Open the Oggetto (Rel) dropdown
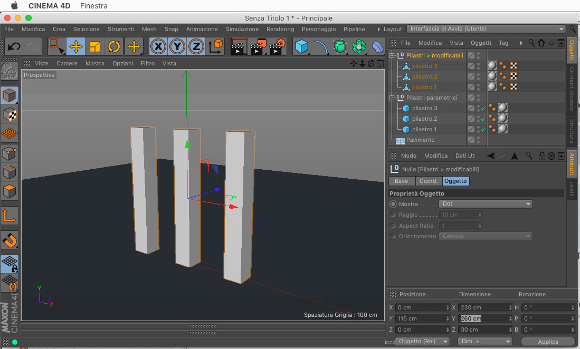Image resolution: width=580 pixels, height=349 pixels. click(x=422, y=342)
